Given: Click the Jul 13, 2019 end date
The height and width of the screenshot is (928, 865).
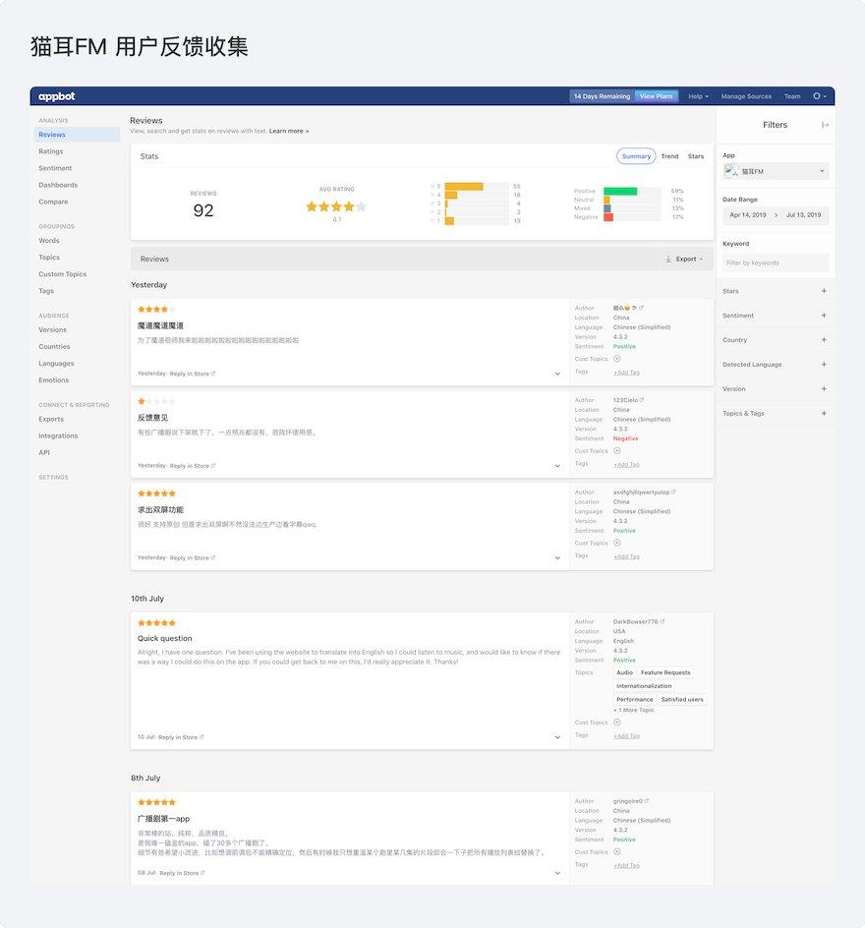Looking at the screenshot, I should coord(803,215).
